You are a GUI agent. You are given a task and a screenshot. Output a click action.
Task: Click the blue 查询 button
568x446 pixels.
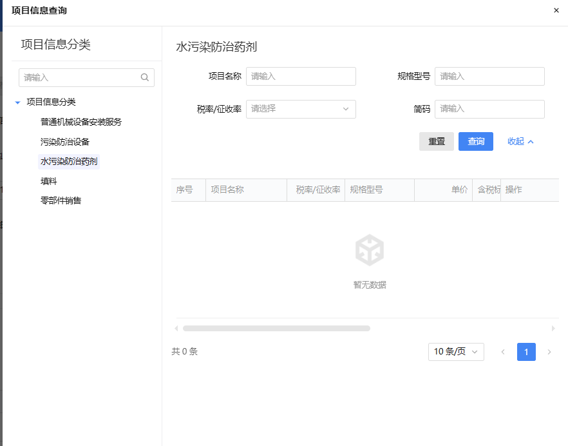(475, 141)
